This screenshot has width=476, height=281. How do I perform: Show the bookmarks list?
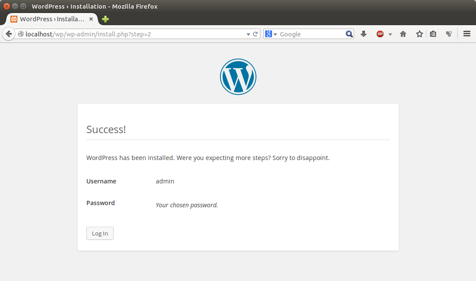click(x=433, y=34)
